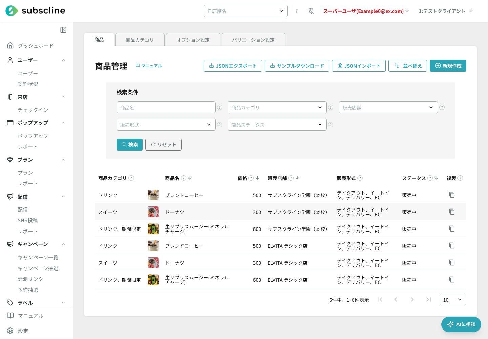Click the 商品名 search input field
This screenshot has height=339, width=488.
point(166,107)
